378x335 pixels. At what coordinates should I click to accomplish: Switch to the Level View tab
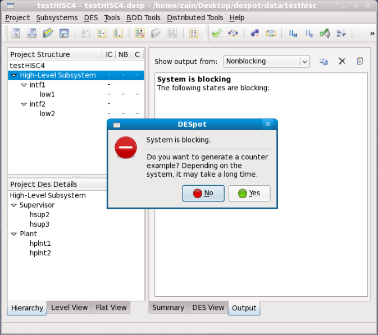pyautogui.click(x=69, y=308)
